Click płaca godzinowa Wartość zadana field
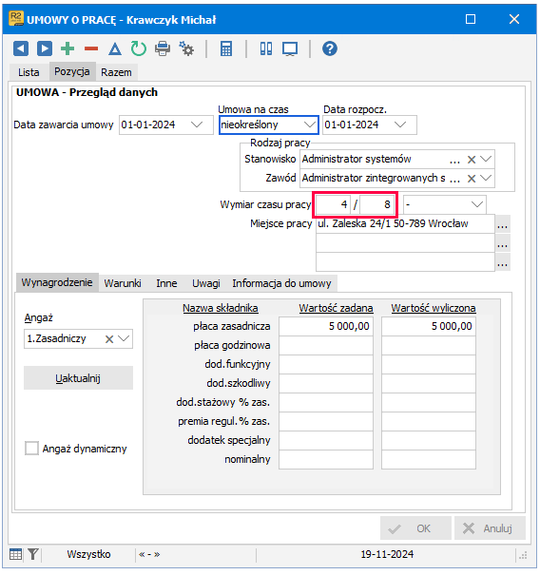The height and width of the screenshot is (575, 540). point(326,345)
